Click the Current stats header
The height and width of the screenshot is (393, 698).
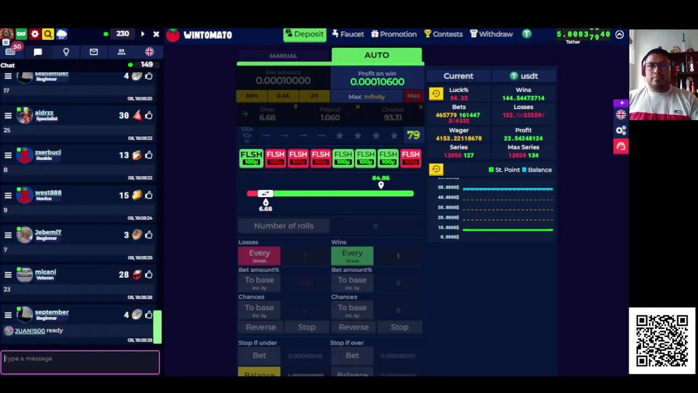click(x=458, y=76)
